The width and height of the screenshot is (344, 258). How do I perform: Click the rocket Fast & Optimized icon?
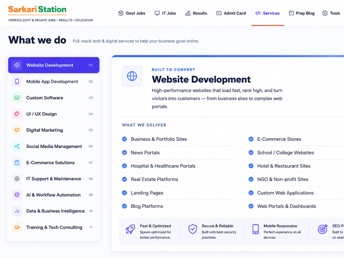coord(130,229)
